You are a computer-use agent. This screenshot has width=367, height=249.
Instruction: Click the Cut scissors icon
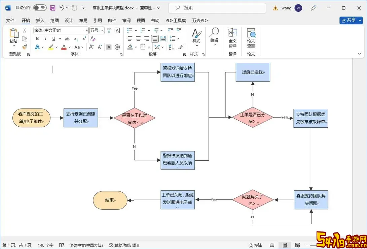pyautogui.click(x=25, y=30)
